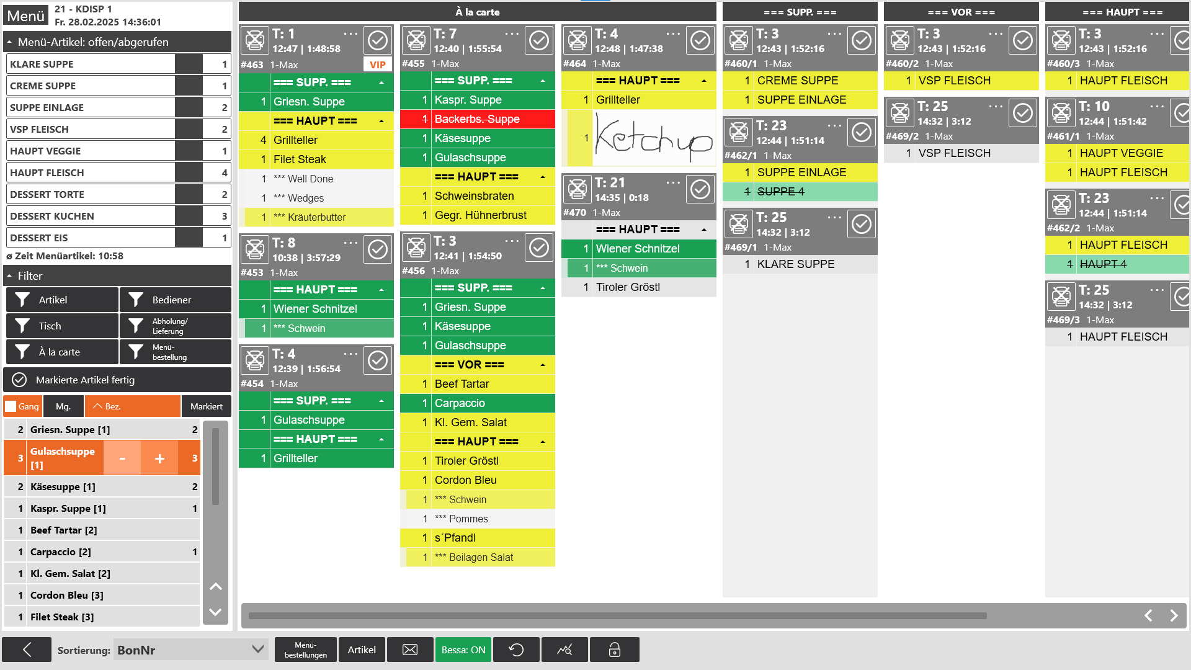Click the signature icon in bottom toolbar
This screenshot has width=1191, height=670.
click(x=564, y=650)
